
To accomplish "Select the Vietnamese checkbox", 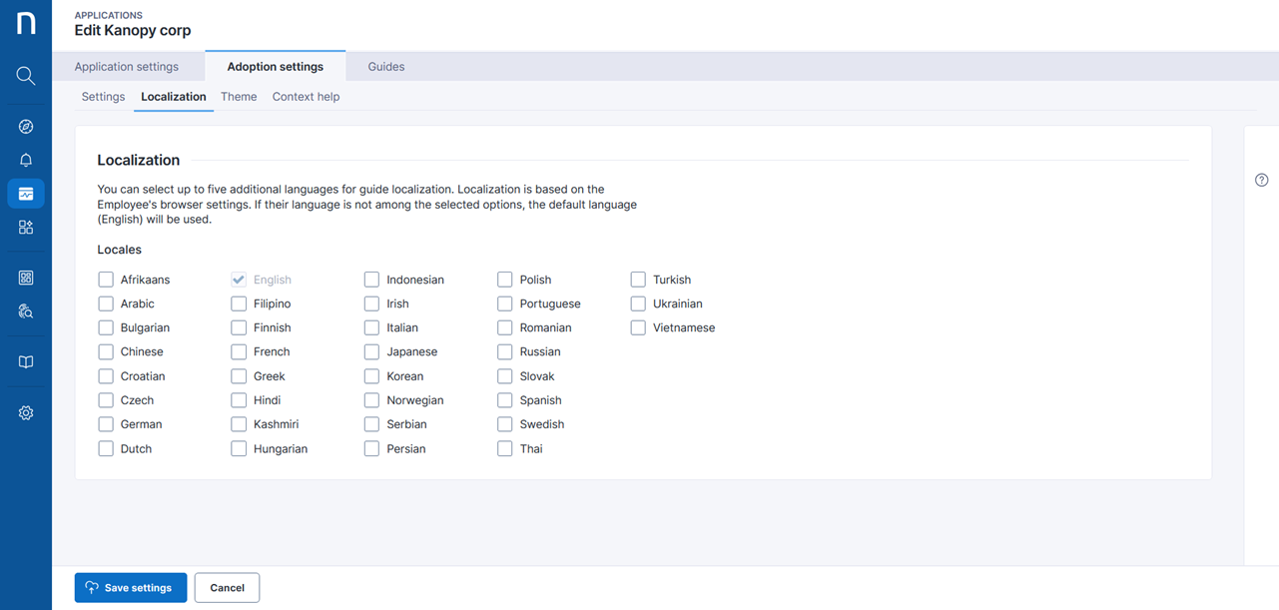I will tap(638, 327).
